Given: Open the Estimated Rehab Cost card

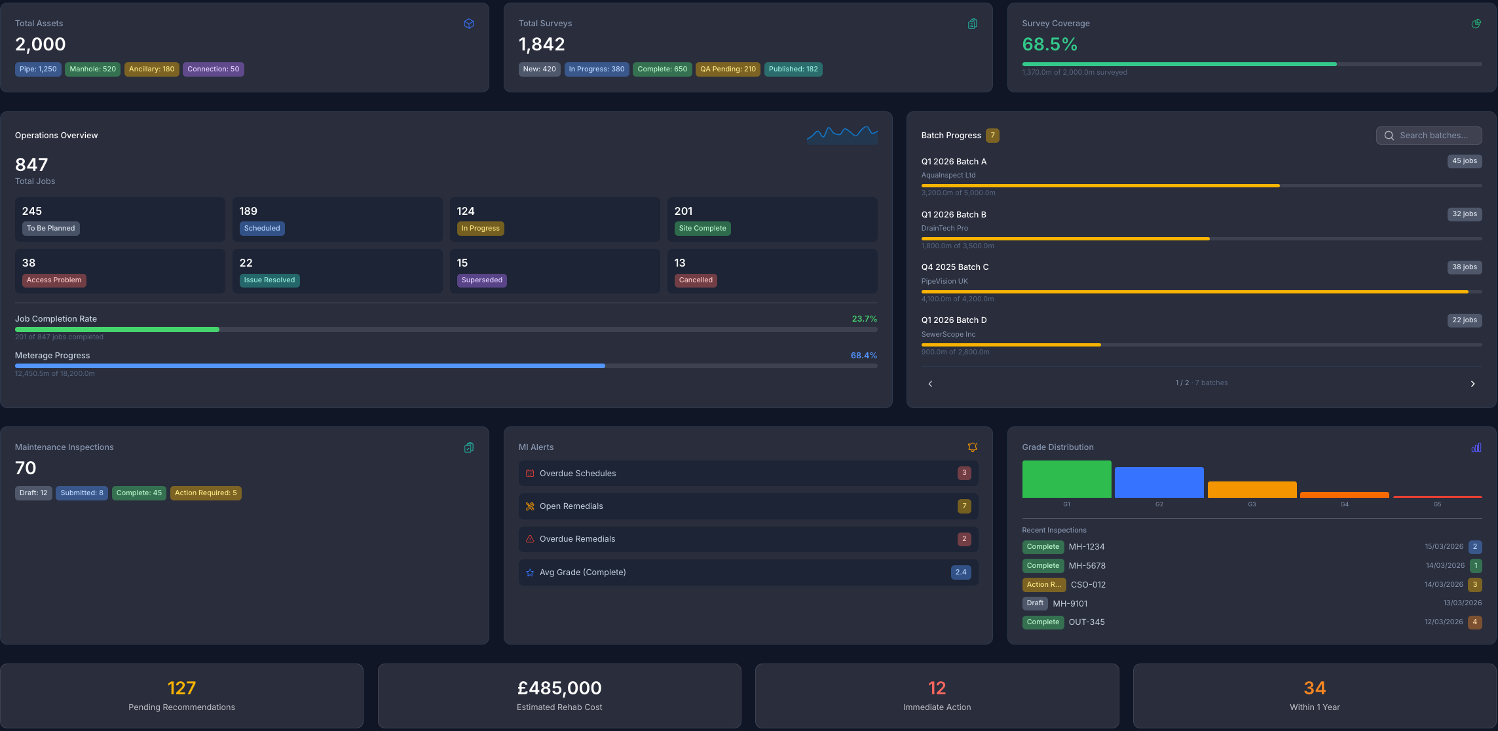Looking at the screenshot, I should (x=559, y=696).
